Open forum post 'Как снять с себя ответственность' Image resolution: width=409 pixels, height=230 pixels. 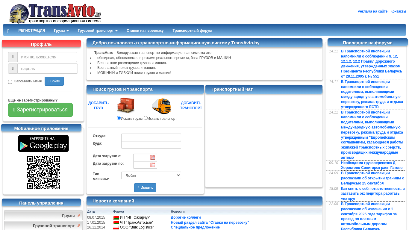click(373, 193)
